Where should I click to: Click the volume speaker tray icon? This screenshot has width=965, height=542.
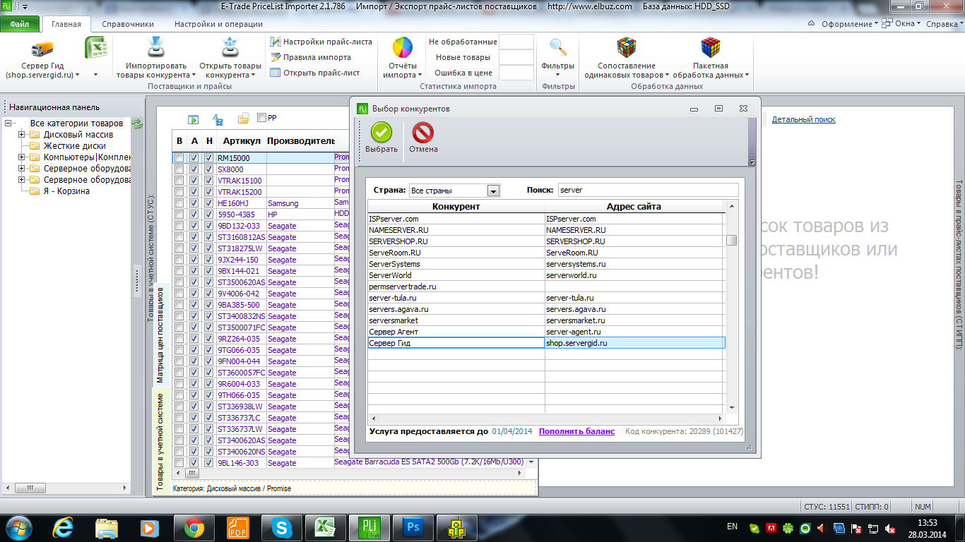pyautogui.click(x=821, y=528)
